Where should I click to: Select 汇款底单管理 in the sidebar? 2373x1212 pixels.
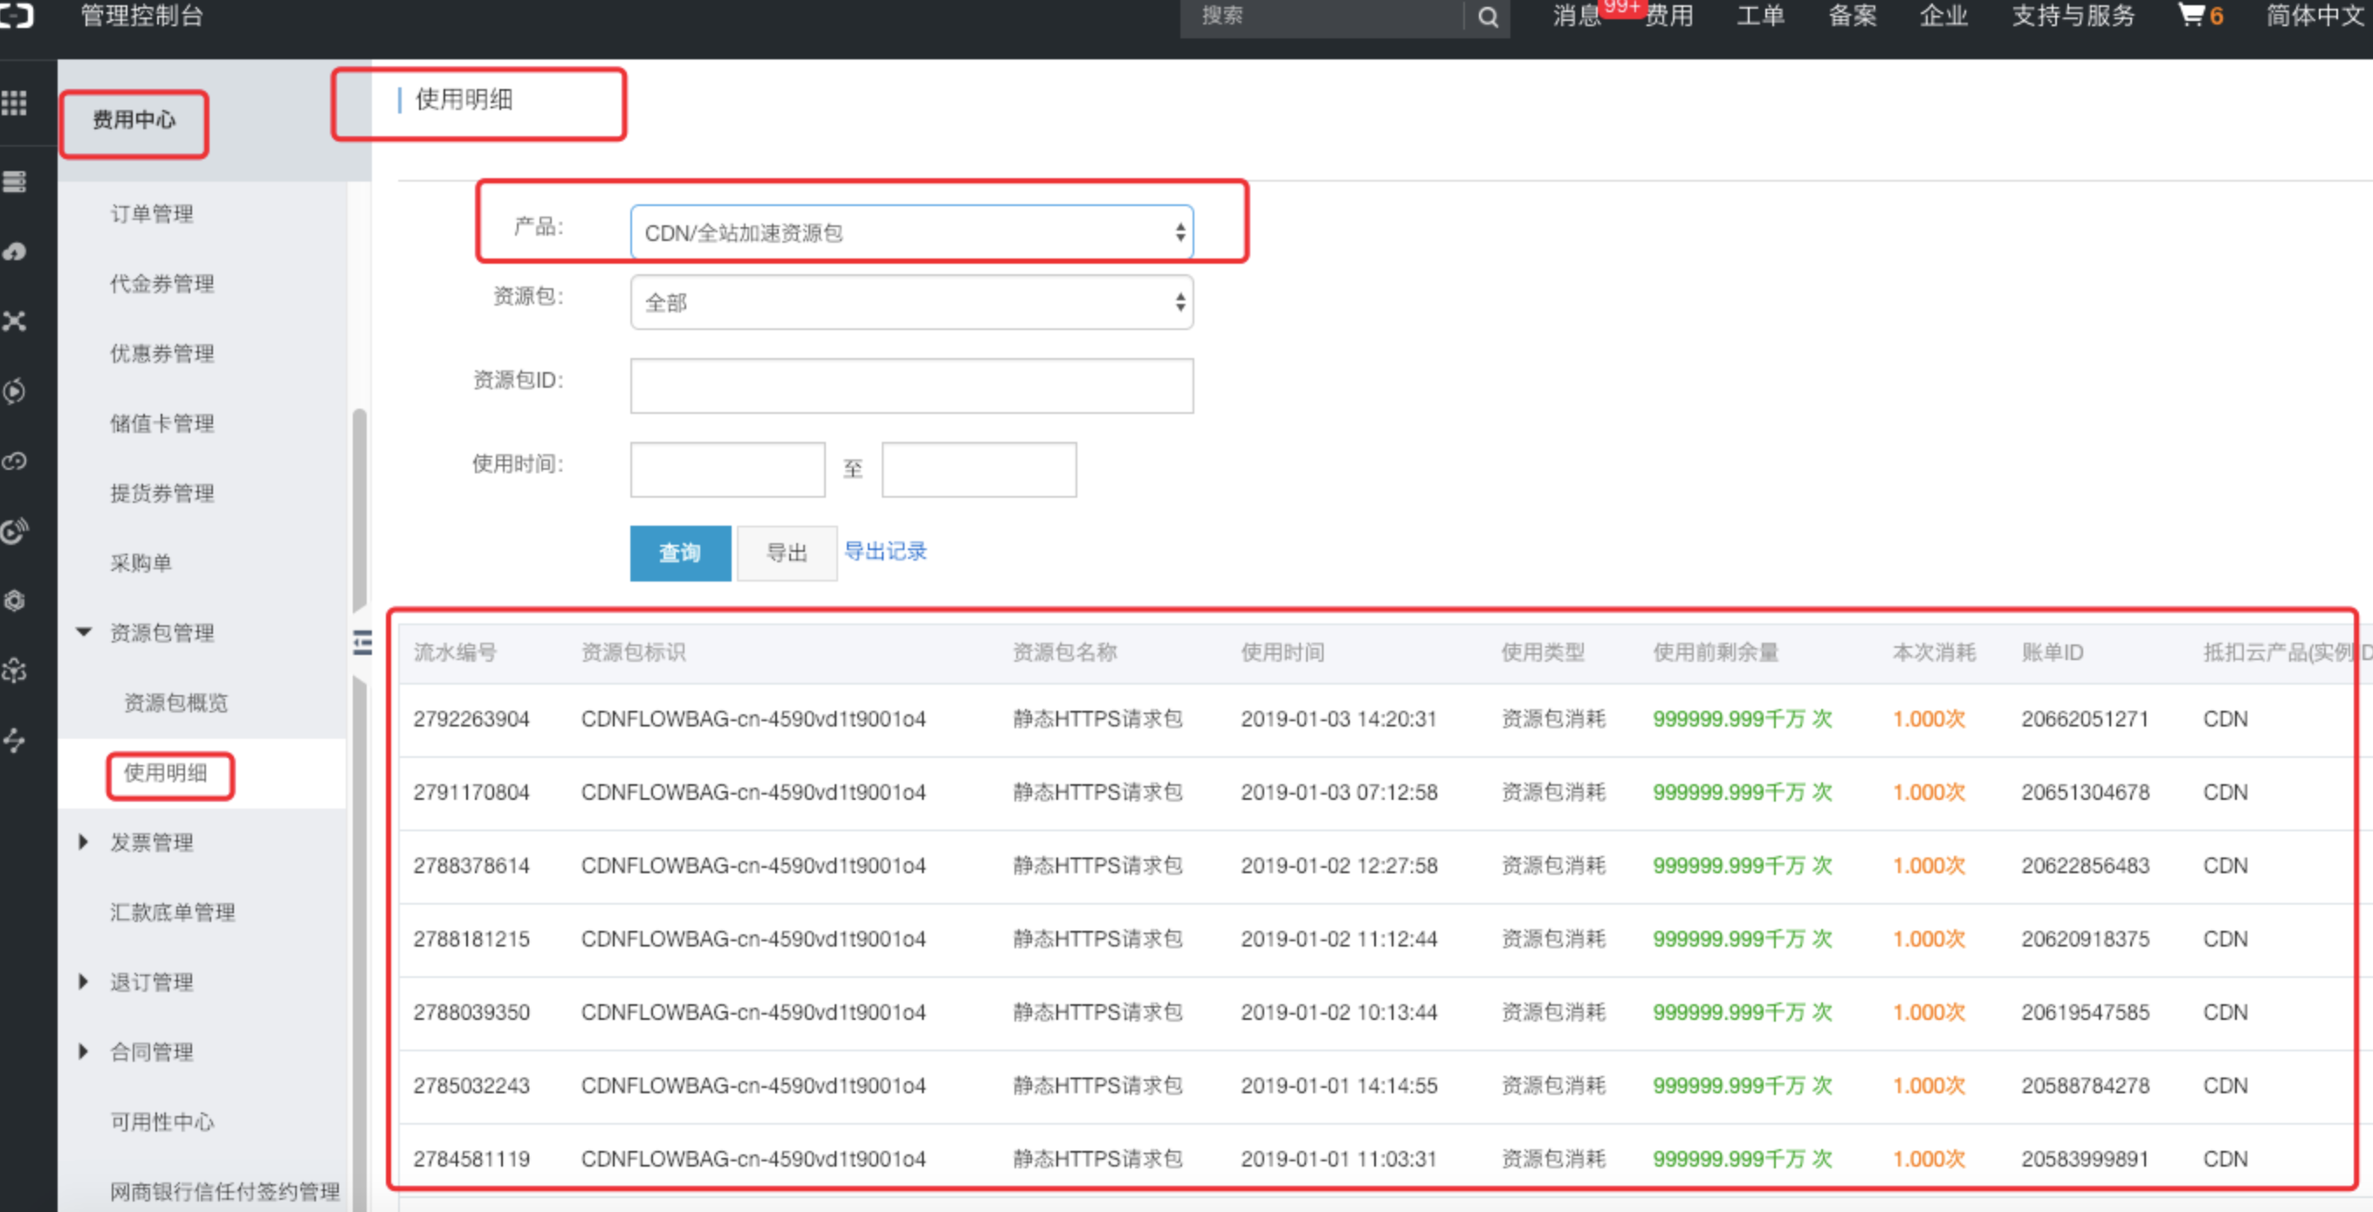click(x=173, y=912)
